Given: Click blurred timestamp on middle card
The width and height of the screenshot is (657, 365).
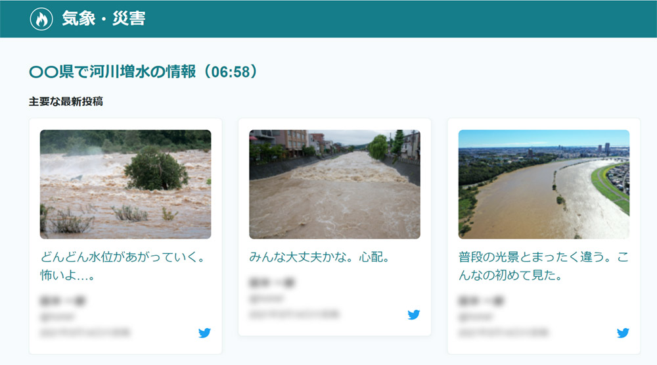Looking at the screenshot, I should [294, 314].
